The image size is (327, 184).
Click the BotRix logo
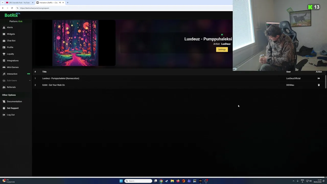pos(12,15)
